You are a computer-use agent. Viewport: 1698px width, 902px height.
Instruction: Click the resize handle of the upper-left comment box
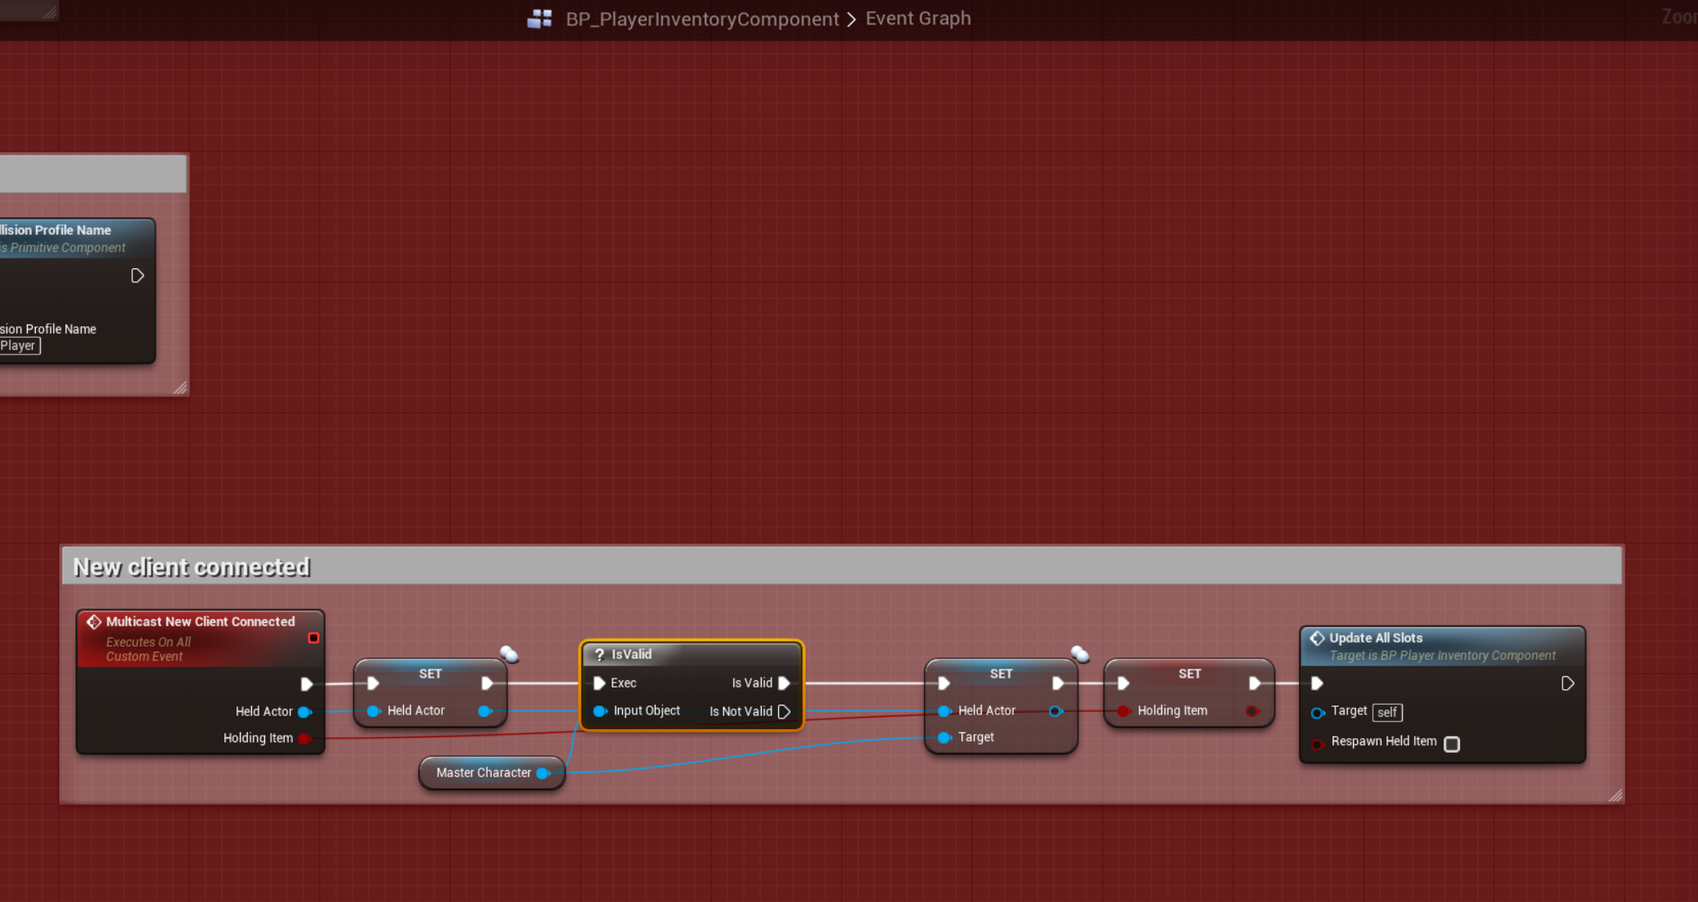coord(180,388)
